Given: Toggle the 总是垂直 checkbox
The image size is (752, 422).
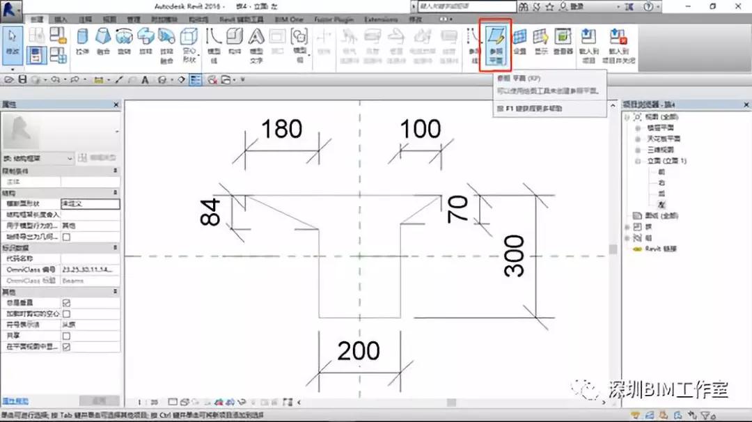Looking at the screenshot, I should [66, 303].
